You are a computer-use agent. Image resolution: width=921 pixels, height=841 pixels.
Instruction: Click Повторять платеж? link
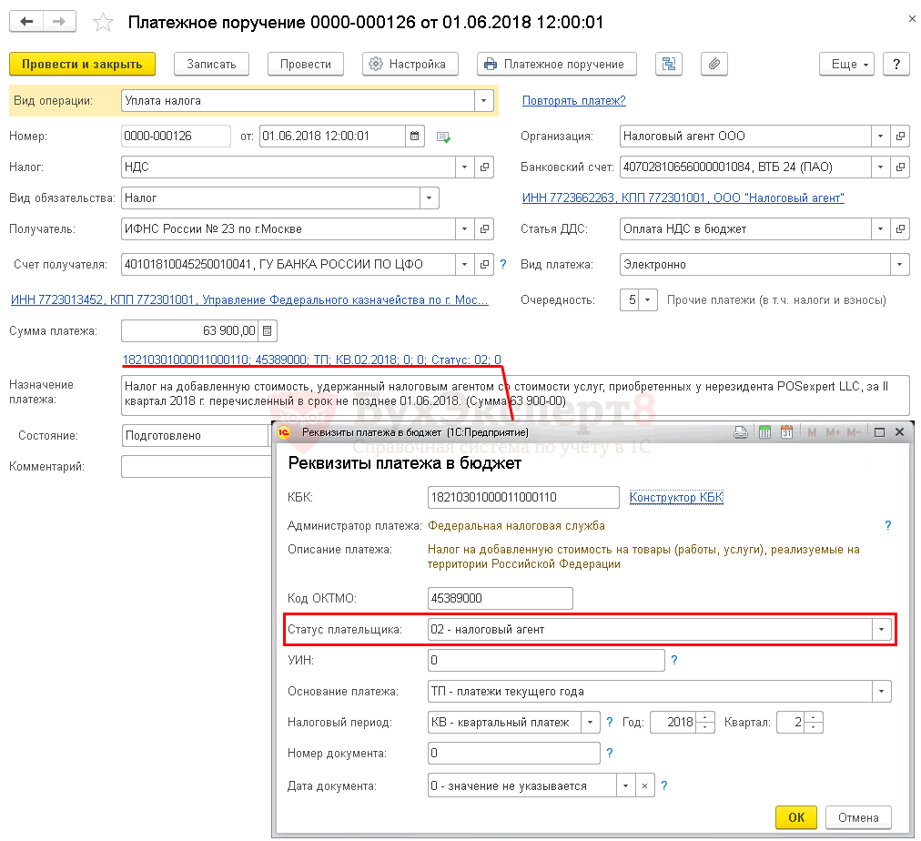coord(573,101)
